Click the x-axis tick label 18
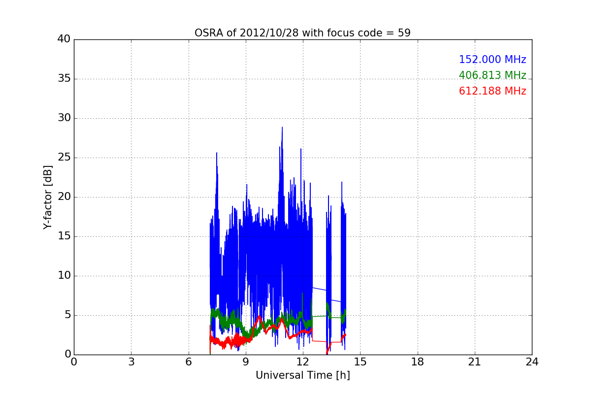591x394 pixels. click(418, 362)
